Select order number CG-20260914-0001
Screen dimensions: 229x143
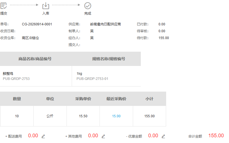(37, 24)
